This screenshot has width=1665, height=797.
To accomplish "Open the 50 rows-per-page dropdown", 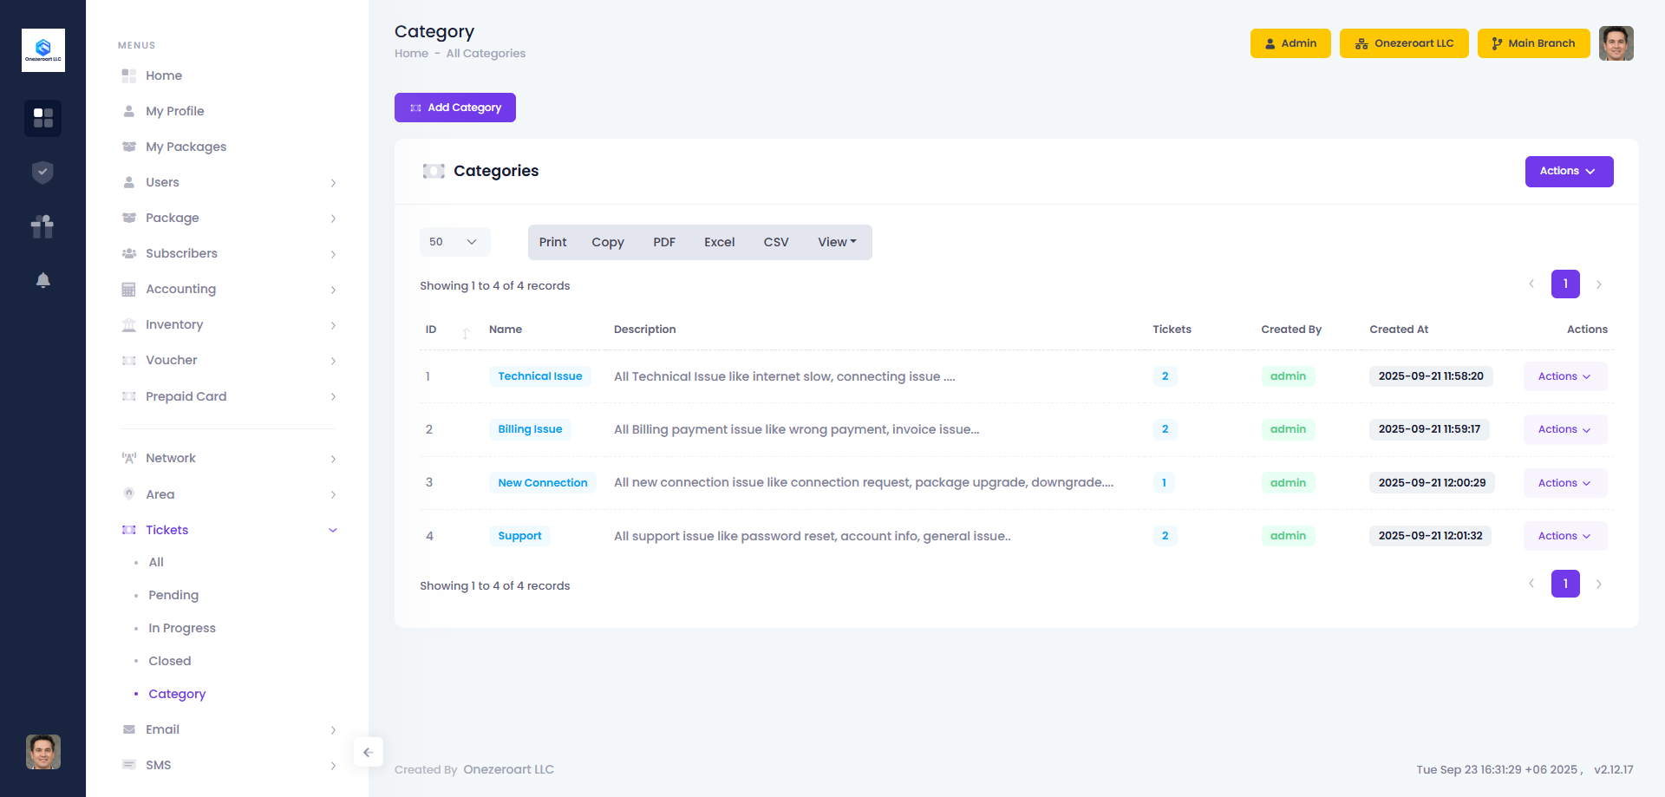I will coord(454,242).
